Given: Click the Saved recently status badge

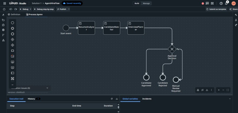Looking at the screenshot, I should [x=72, y=3].
